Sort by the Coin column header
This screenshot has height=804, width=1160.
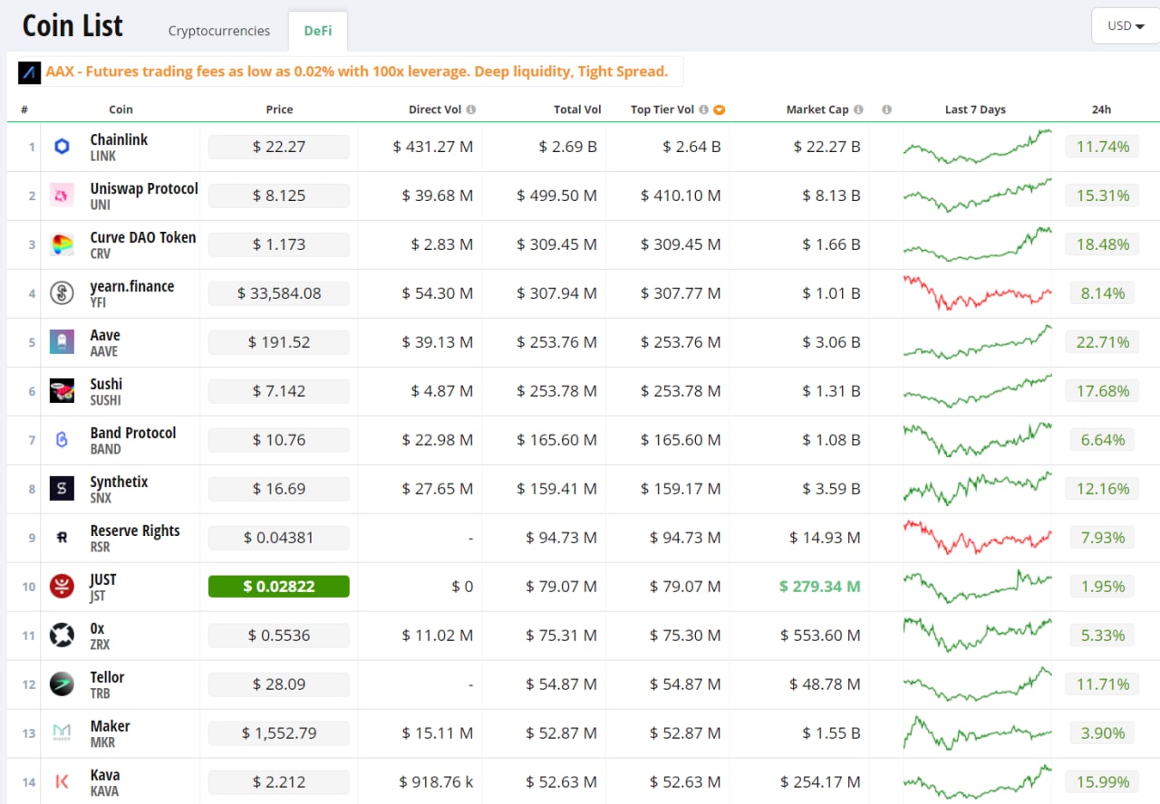pyautogui.click(x=121, y=110)
